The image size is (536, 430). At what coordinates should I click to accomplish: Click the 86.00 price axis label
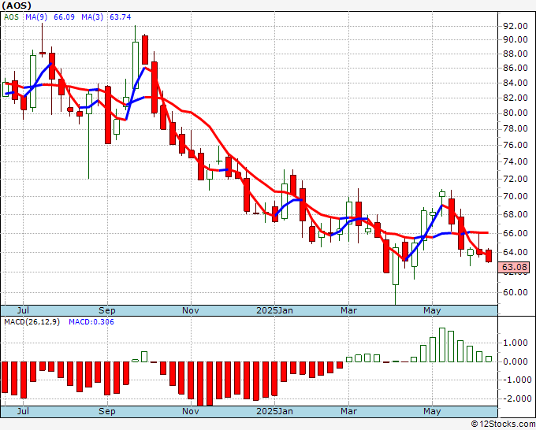pos(516,68)
